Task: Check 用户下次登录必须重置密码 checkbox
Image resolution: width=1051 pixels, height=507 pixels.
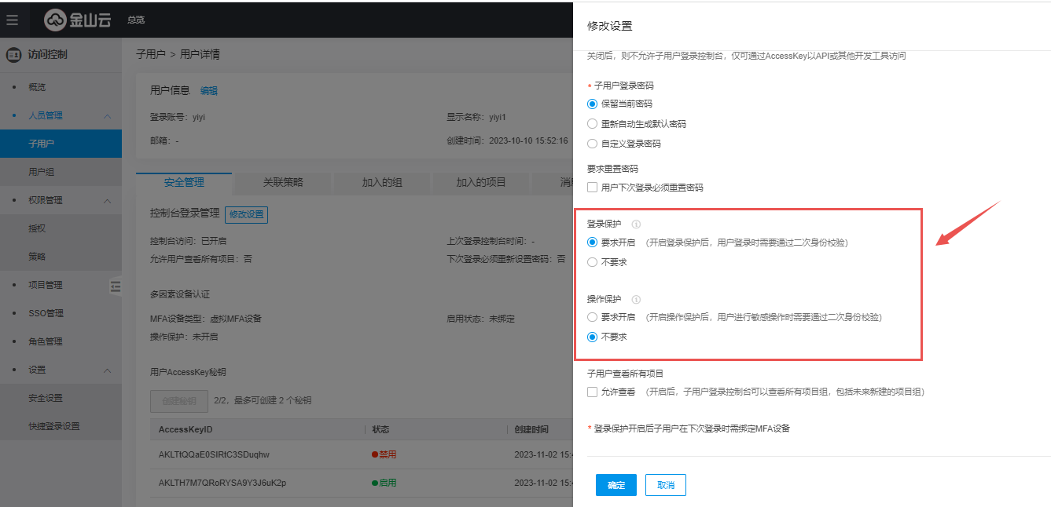Action: coord(593,188)
